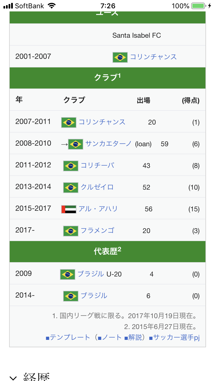Open the ノート link in the footer
This screenshot has height=381, width=214.
[x=110, y=338]
